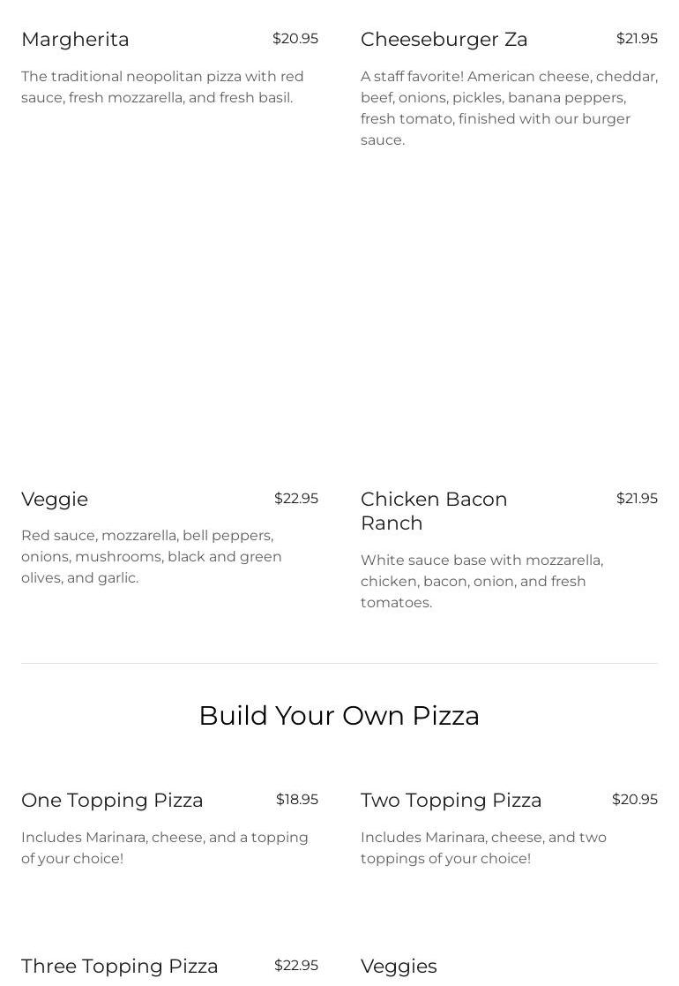
Task: Open the Margherita pizza item
Action: click(x=75, y=40)
